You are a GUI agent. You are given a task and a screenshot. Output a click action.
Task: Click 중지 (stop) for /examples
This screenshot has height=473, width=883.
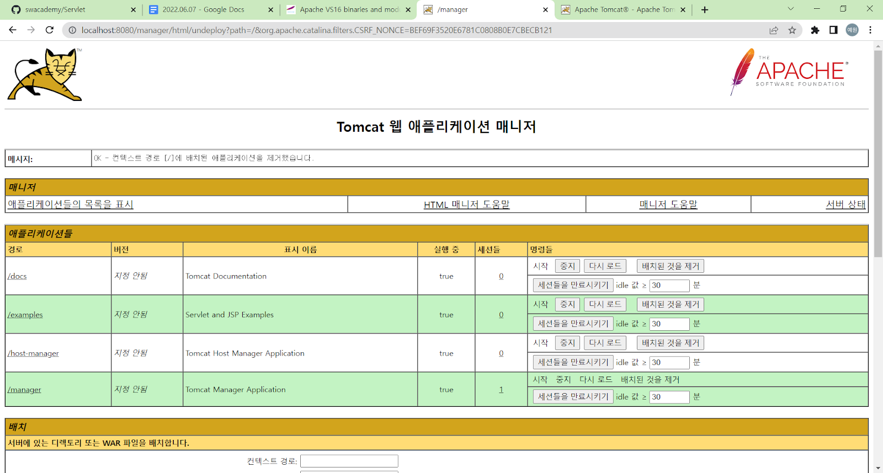567,304
